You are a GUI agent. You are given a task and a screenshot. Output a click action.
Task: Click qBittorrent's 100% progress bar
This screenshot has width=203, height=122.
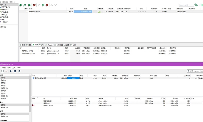pyautogui.click(x=74, y=78)
